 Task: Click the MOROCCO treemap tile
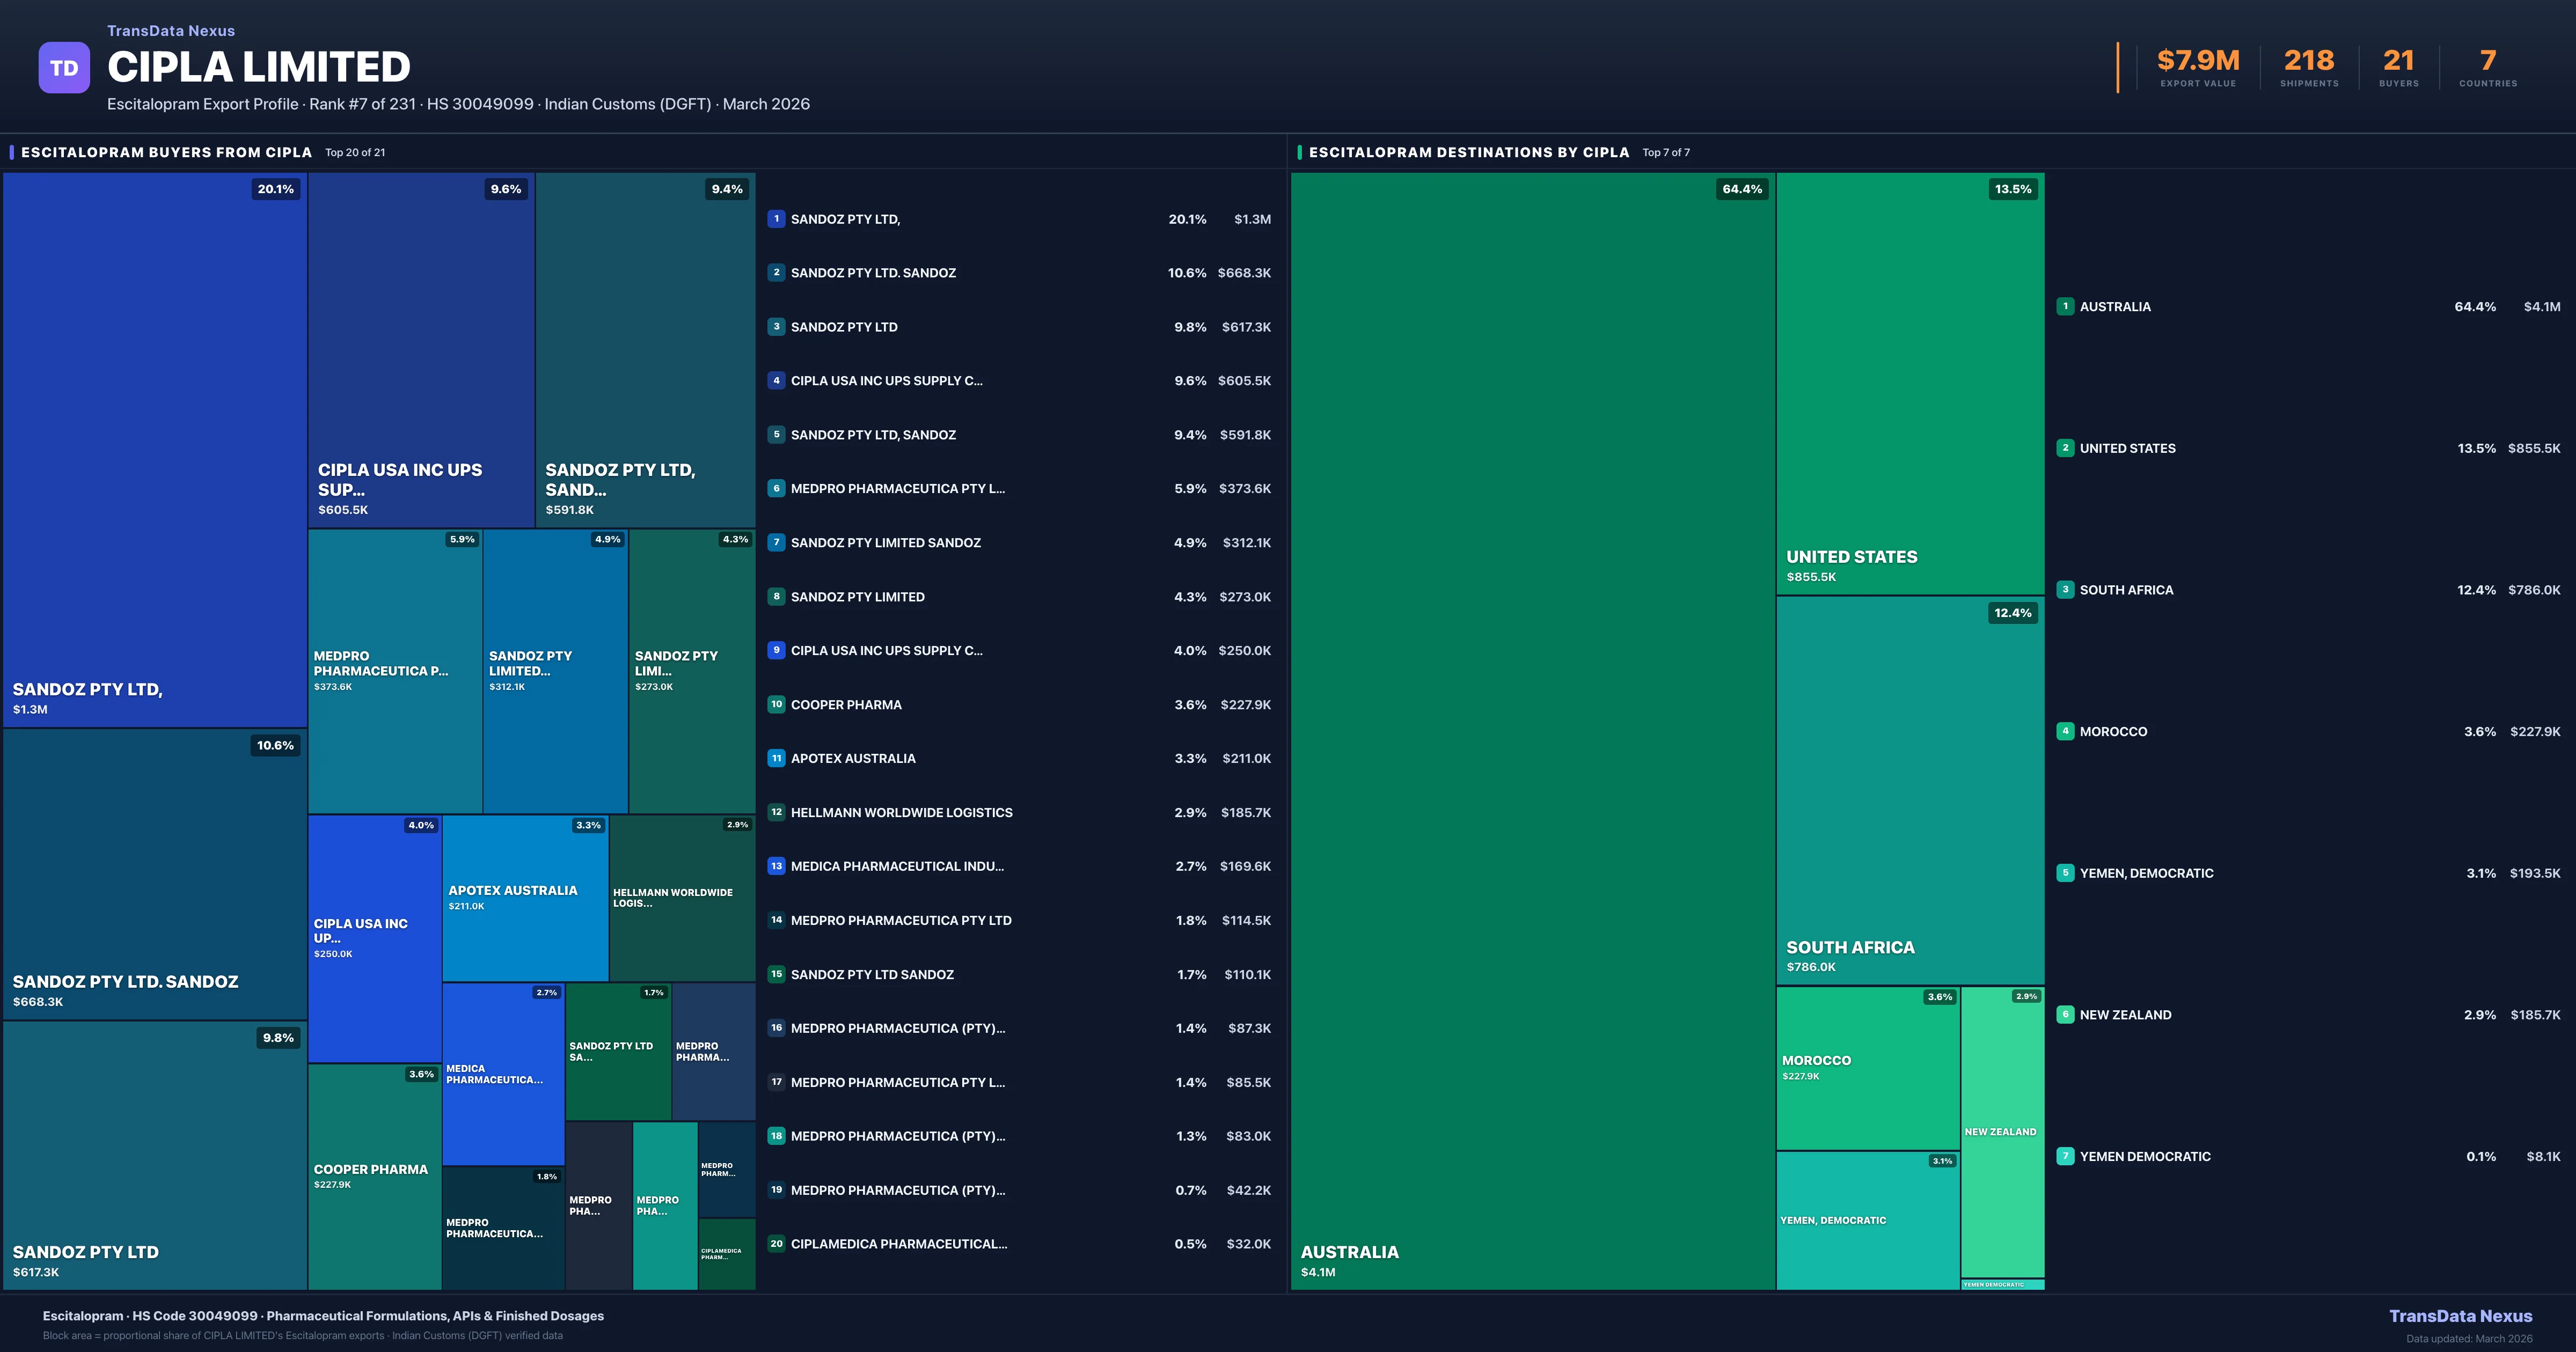[1866, 1067]
